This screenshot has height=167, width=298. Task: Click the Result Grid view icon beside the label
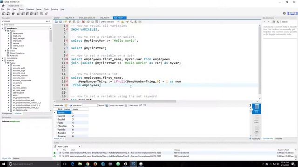(x=66, y=105)
